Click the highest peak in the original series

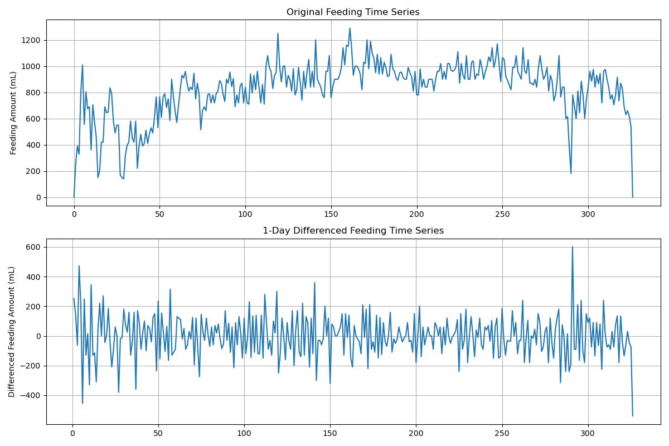pos(350,28)
